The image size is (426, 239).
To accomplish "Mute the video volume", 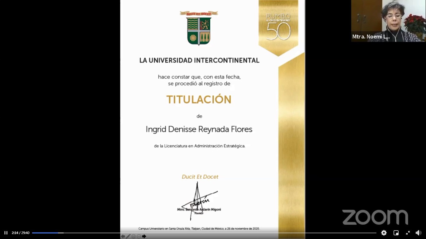I will click(x=419, y=233).
